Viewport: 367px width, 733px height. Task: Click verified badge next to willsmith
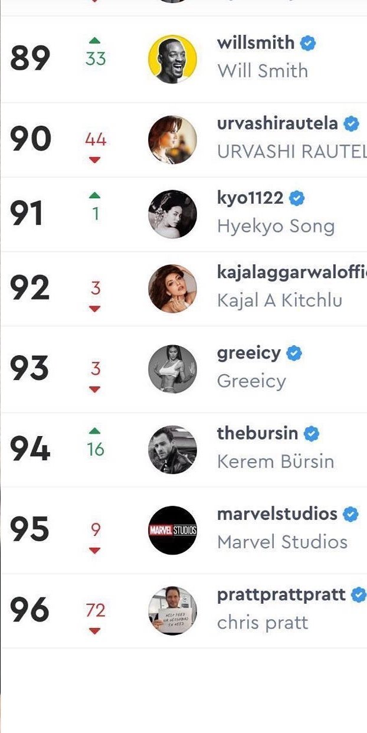point(308,43)
